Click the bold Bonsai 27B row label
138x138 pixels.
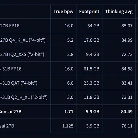tap(11, 112)
